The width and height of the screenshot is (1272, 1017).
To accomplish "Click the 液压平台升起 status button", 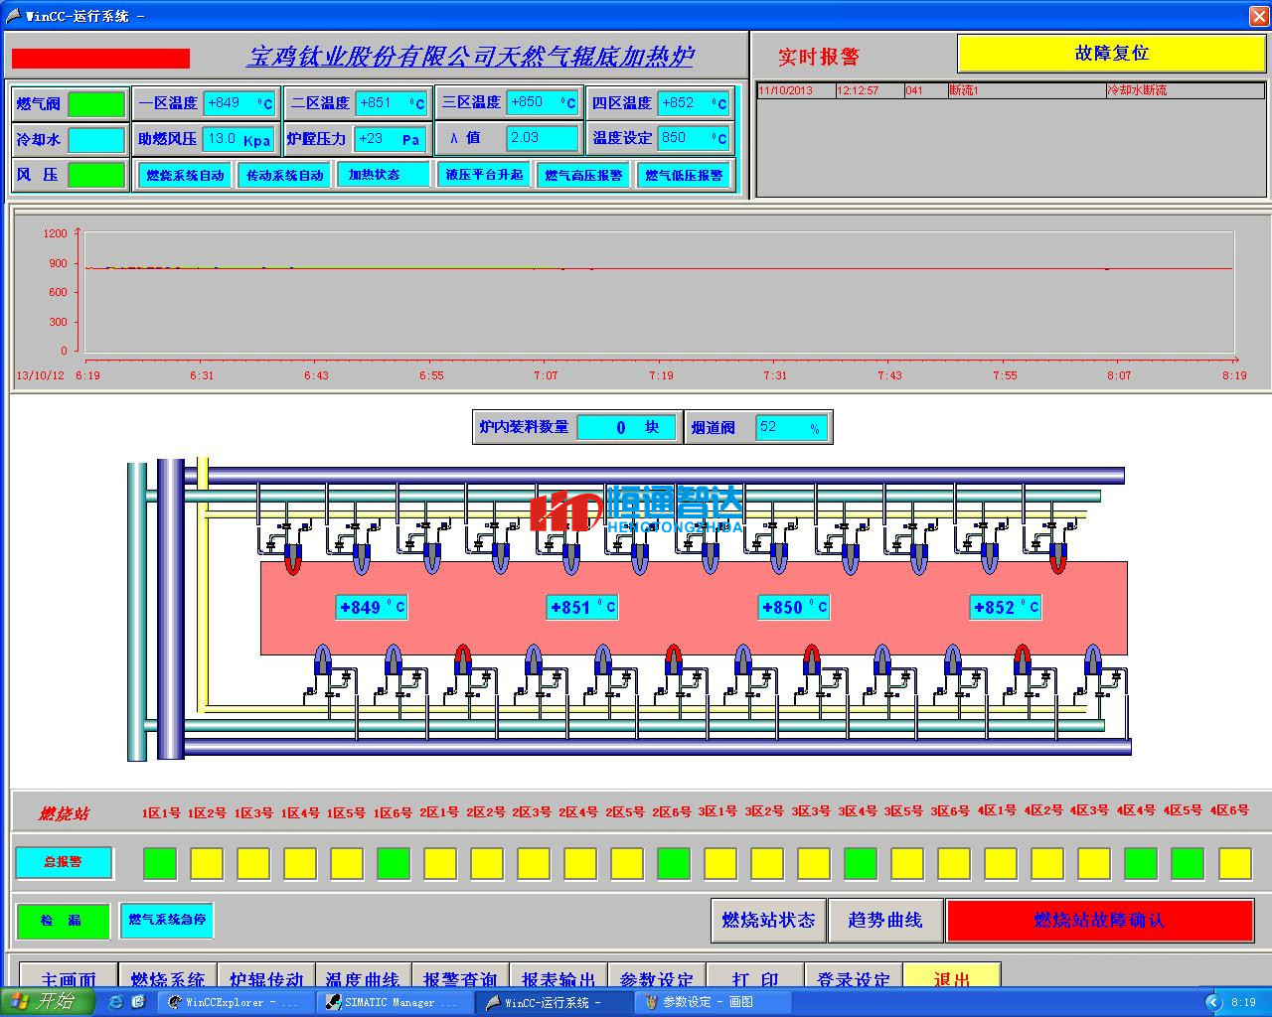I will click(484, 175).
